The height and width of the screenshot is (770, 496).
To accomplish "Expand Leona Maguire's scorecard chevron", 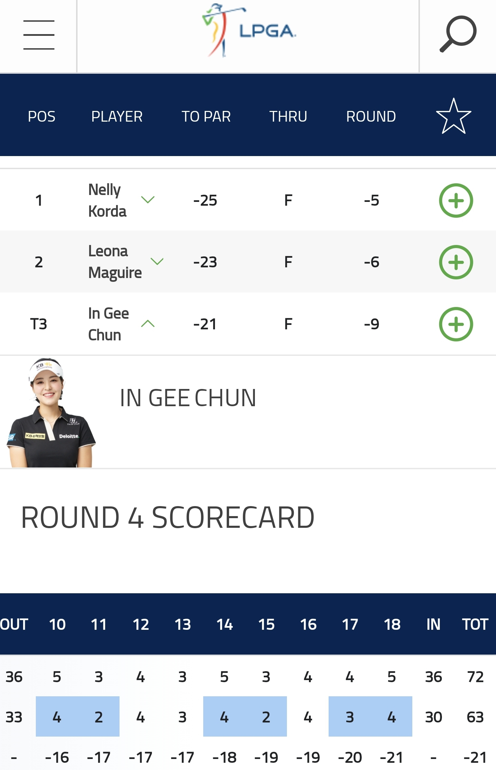I will (157, 261).
